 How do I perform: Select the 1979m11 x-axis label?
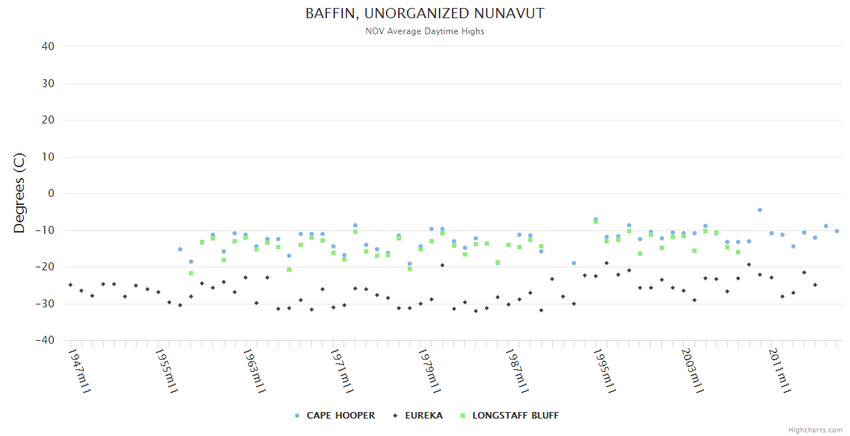429,371
